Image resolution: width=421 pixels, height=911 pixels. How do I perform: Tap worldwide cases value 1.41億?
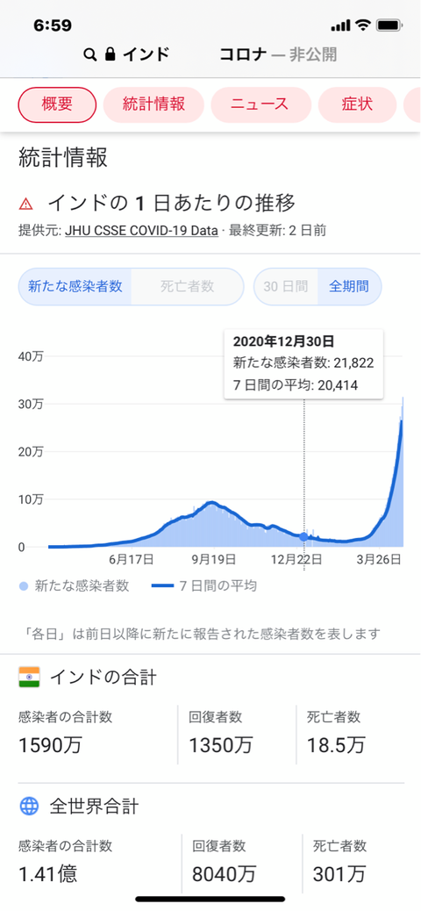pos(48,874)
